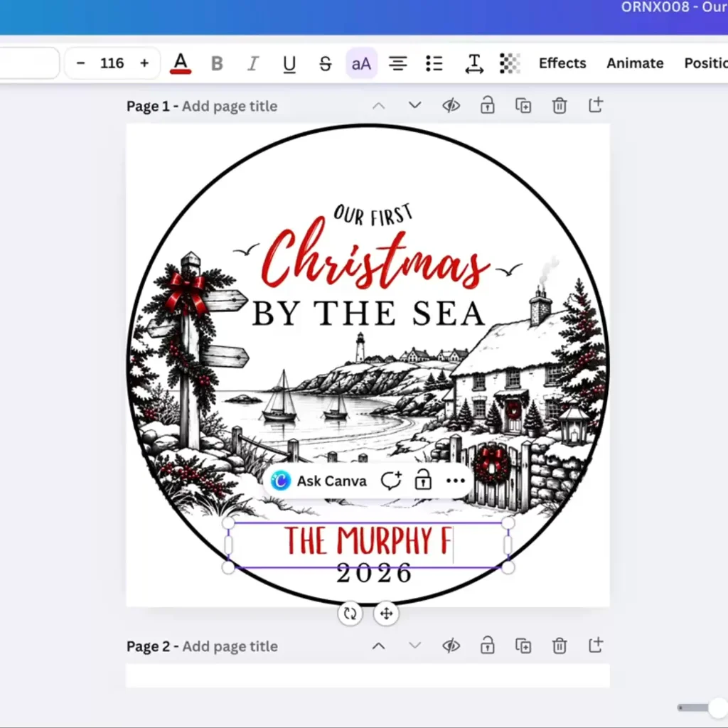Lock Page 2

pos(487,646)
